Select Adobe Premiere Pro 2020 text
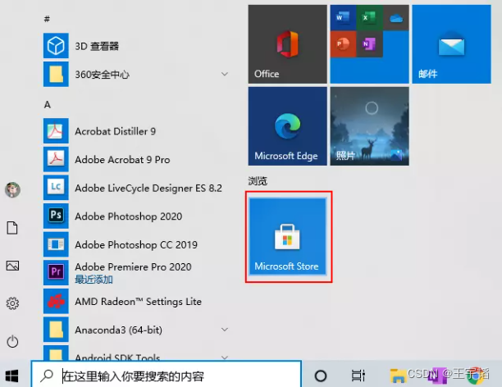 point(133,266)
